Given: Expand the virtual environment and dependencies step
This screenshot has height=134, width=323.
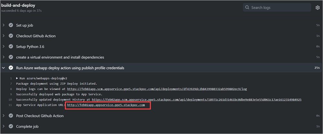Looking at the screenshot, I should (x=4, y=57).
